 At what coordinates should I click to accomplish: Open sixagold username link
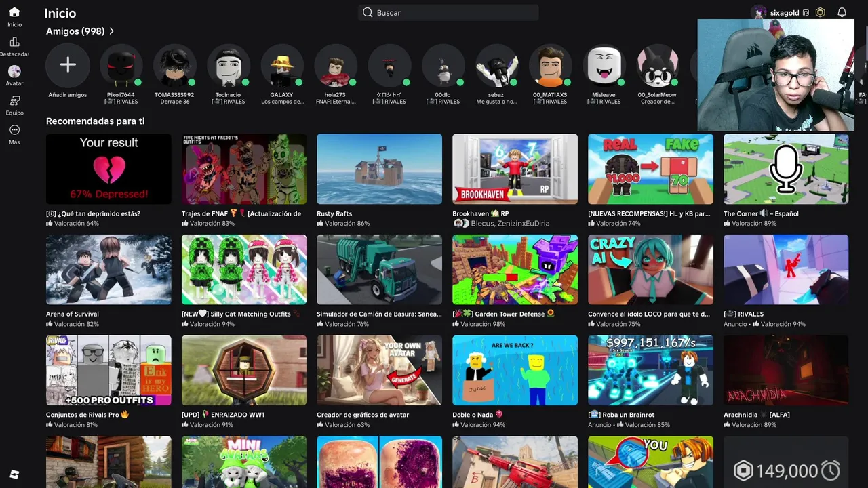coord(785,12)
